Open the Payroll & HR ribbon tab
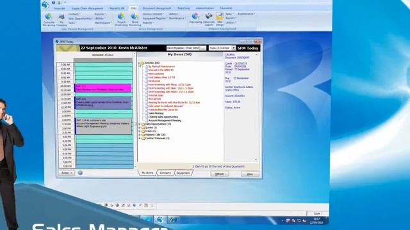Screen dimensions: 410x230 tap(117, 8)
